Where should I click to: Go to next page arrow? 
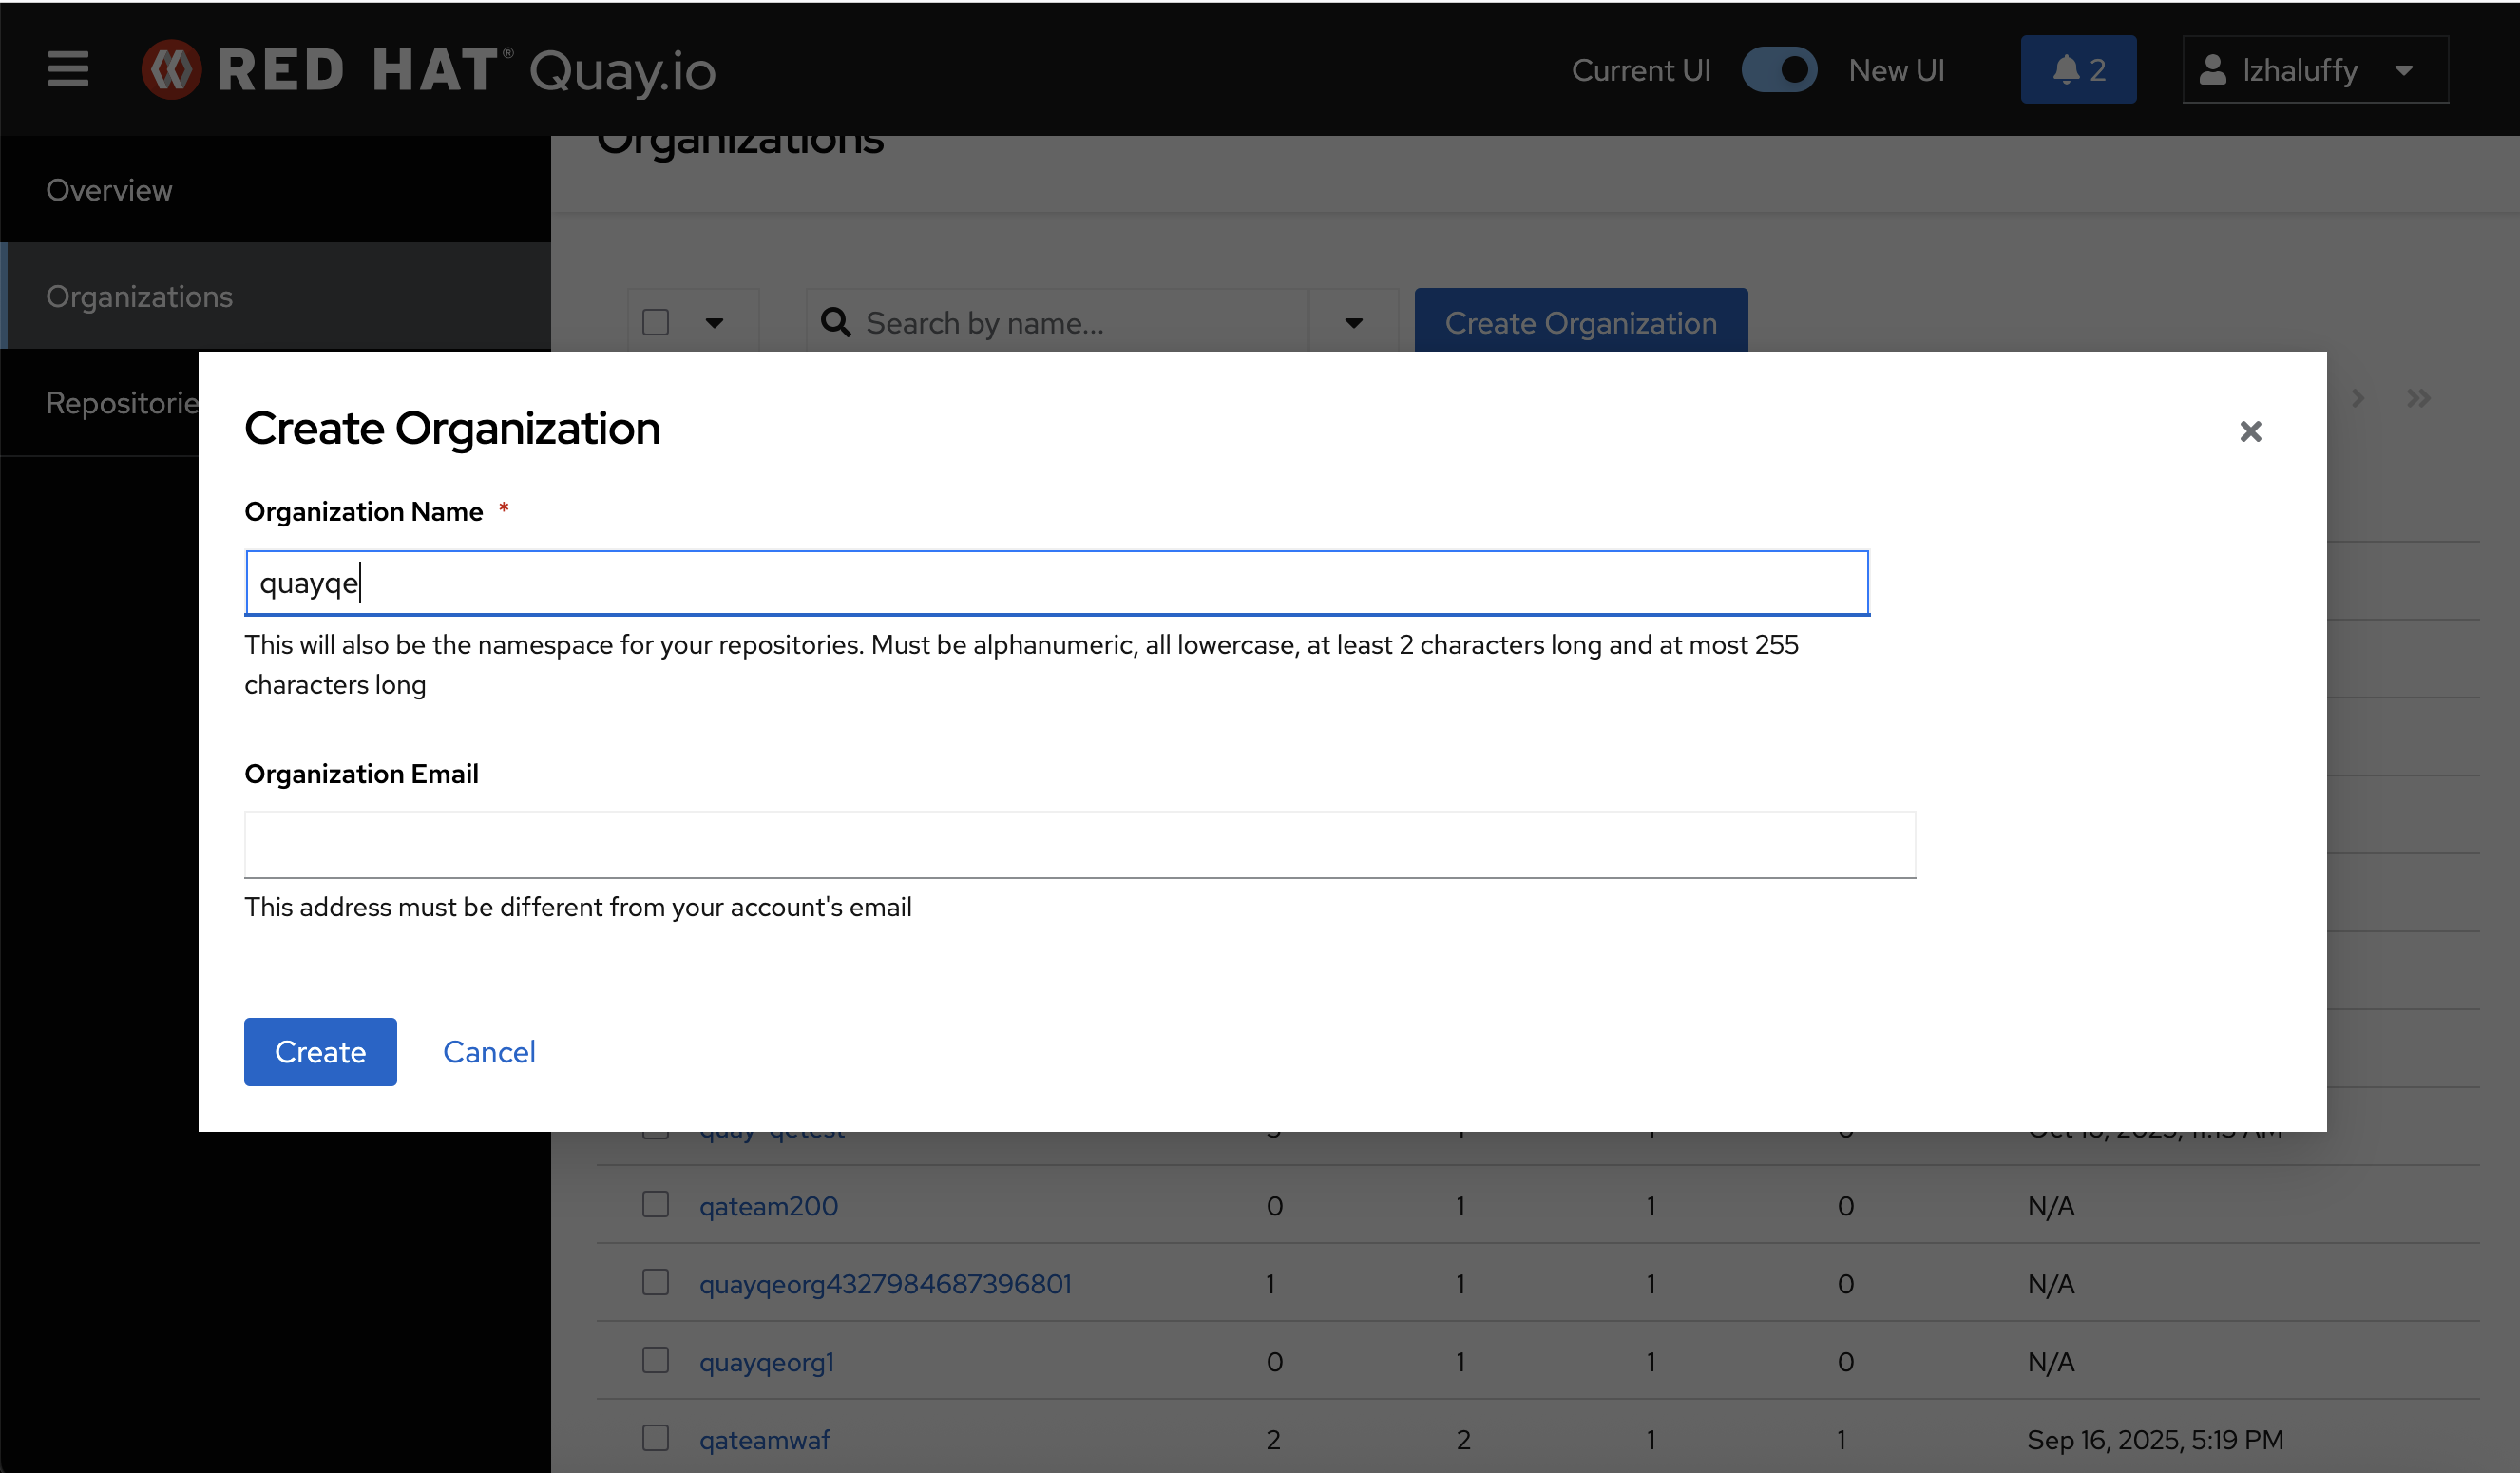tap(2358, 398)
